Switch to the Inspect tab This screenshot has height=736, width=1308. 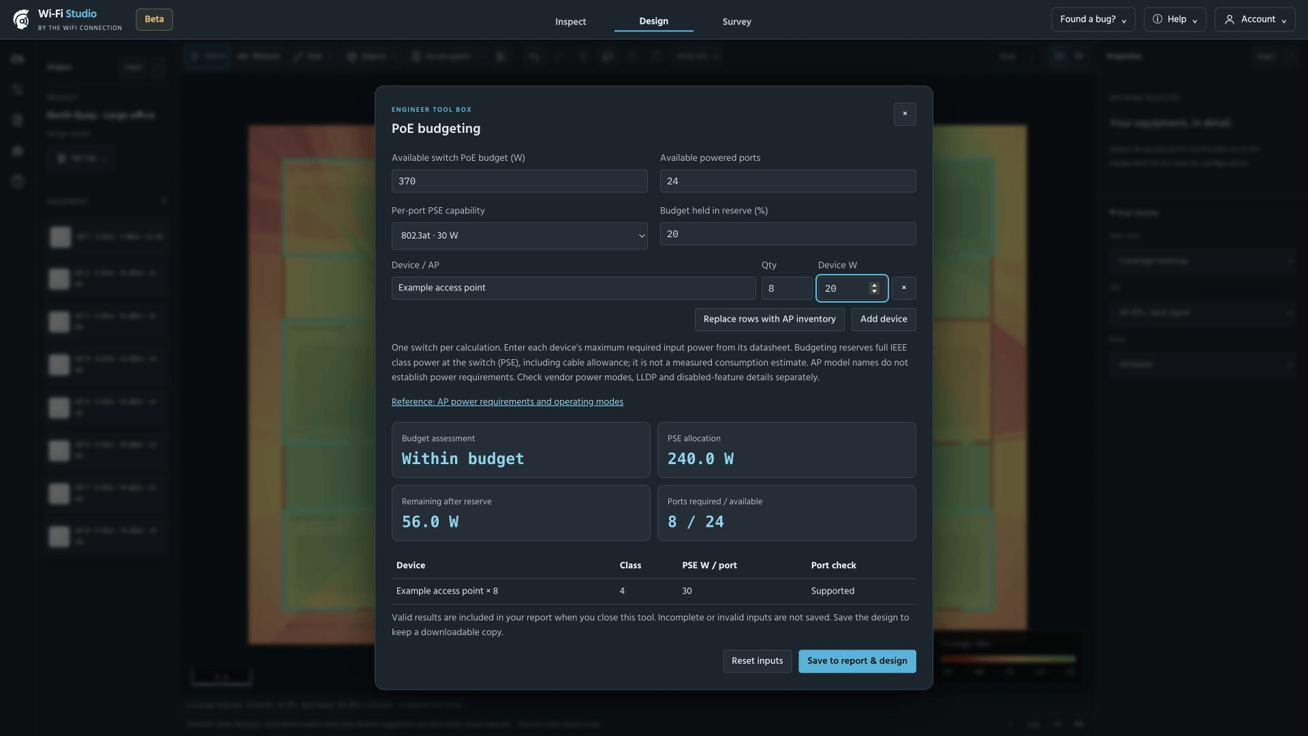(570, 22)
